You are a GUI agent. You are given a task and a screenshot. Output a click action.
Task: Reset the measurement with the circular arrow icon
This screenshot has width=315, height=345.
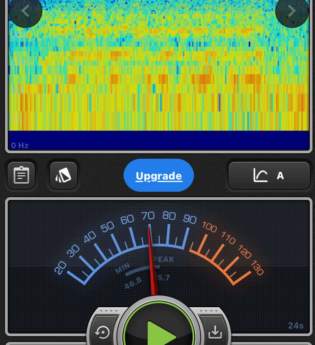(102, 333)
